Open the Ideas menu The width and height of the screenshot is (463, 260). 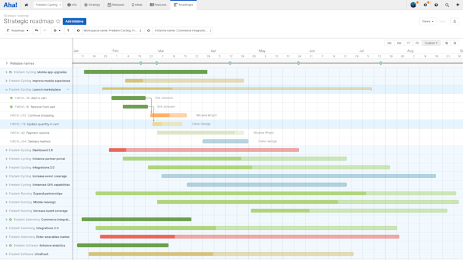coord(137,5)
